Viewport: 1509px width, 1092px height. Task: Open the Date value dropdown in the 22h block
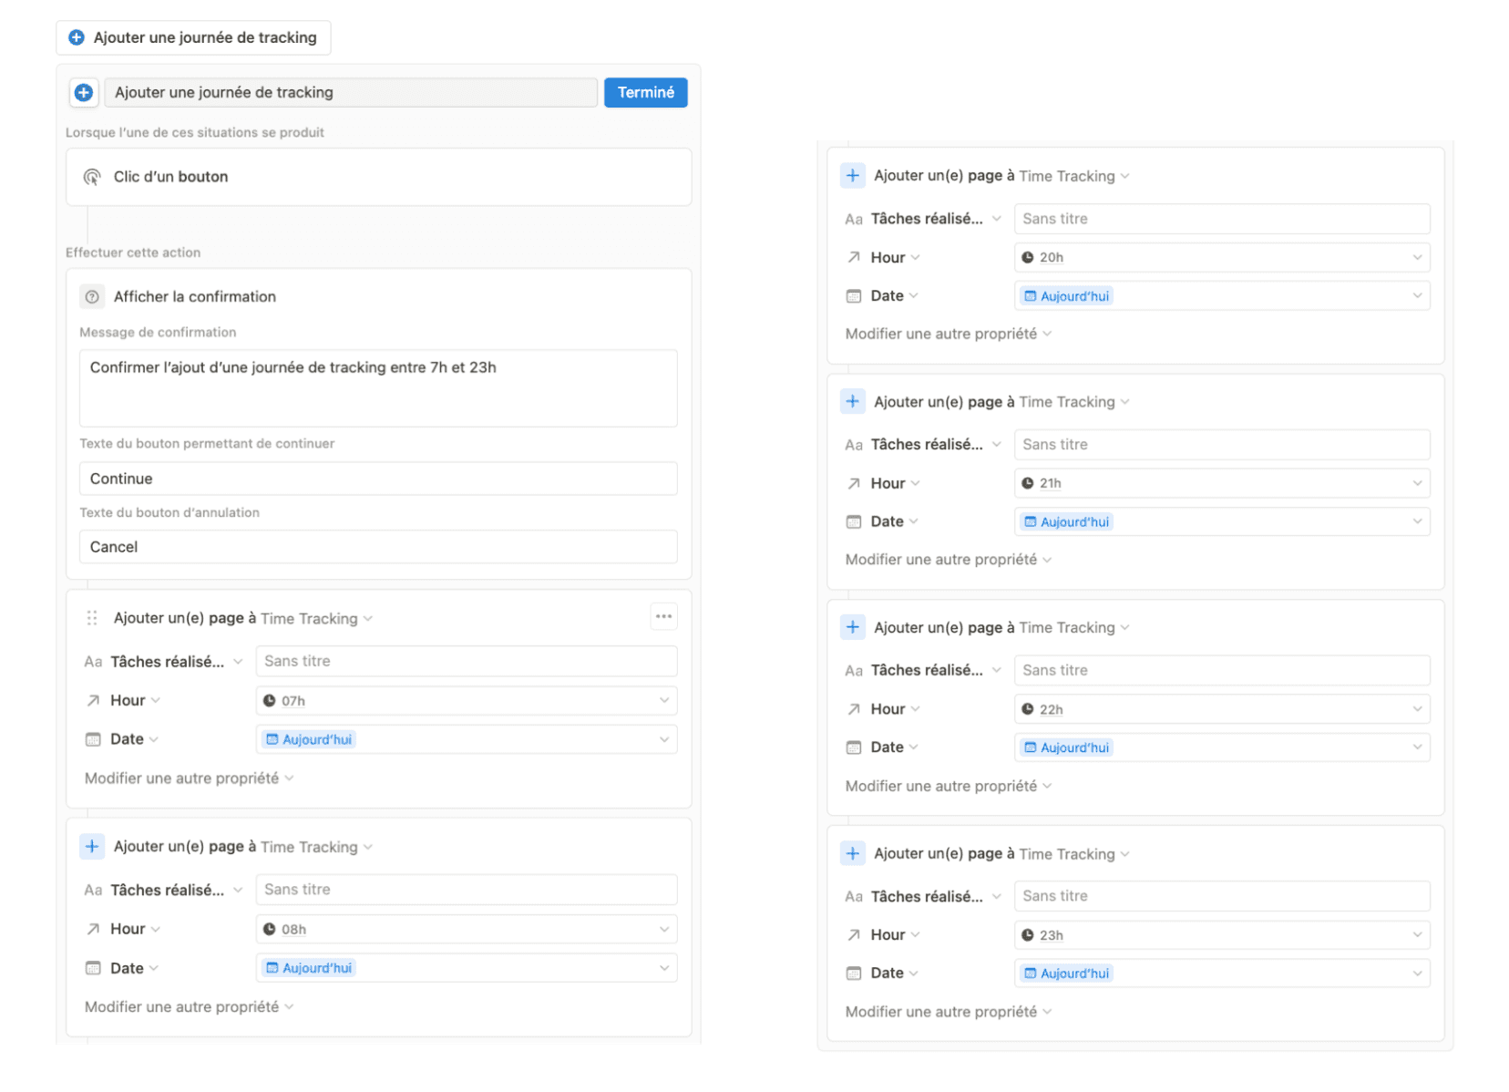click(x=1222, y=747)
